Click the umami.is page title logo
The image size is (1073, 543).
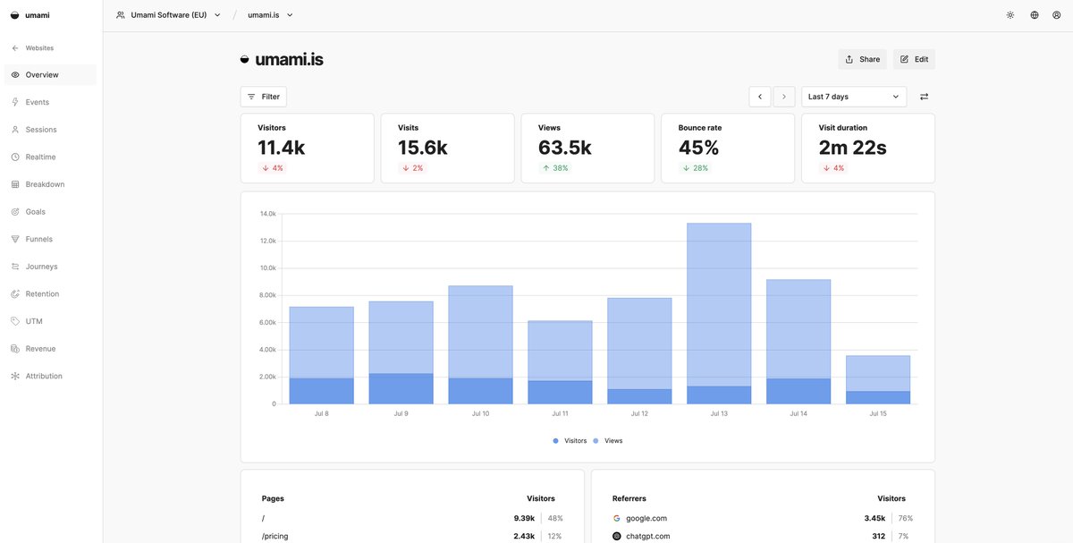click(x=245, y=60)
